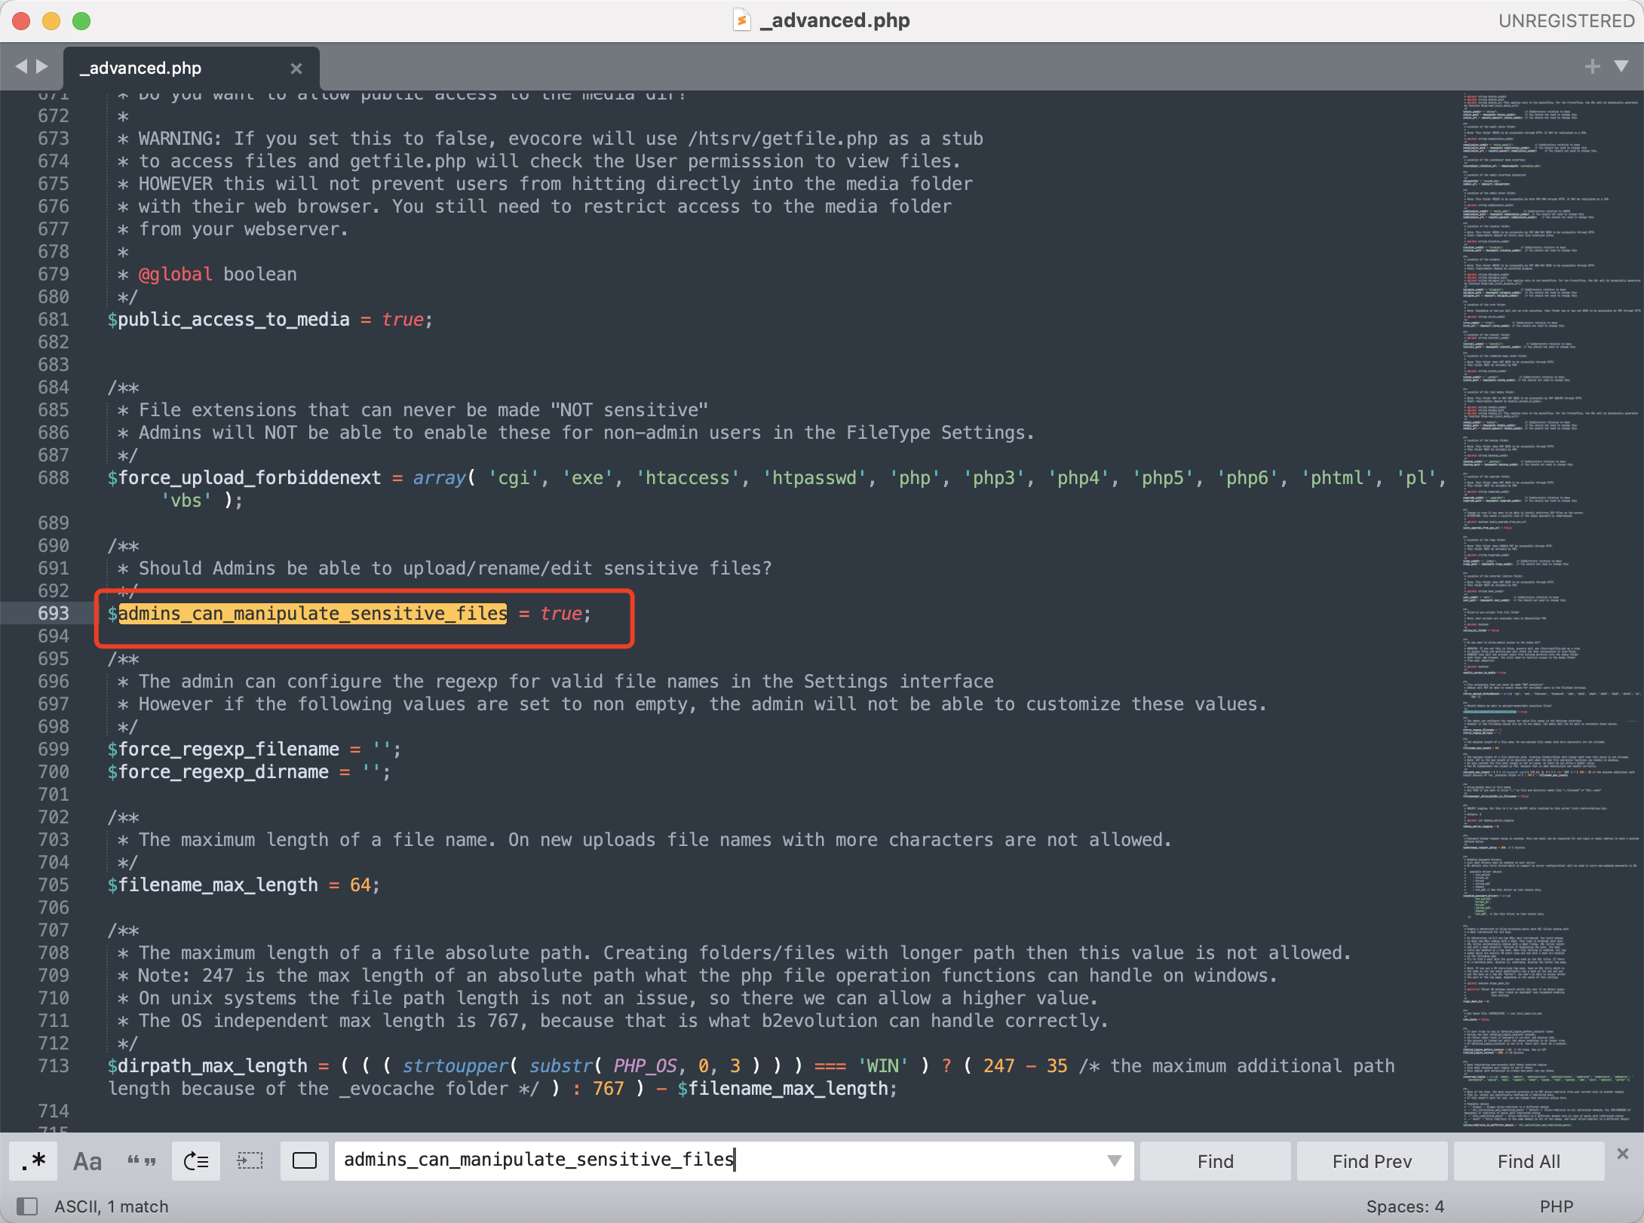Toggle whole word matching option
Image resolution: width=1644 pixels, height=1223 pixels.
click(x=142, y=1160)
